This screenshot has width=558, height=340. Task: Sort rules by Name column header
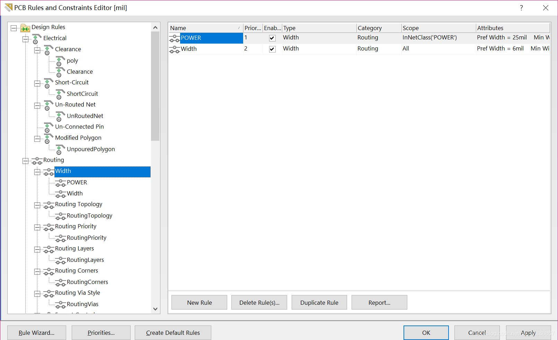tap(205, 28)
